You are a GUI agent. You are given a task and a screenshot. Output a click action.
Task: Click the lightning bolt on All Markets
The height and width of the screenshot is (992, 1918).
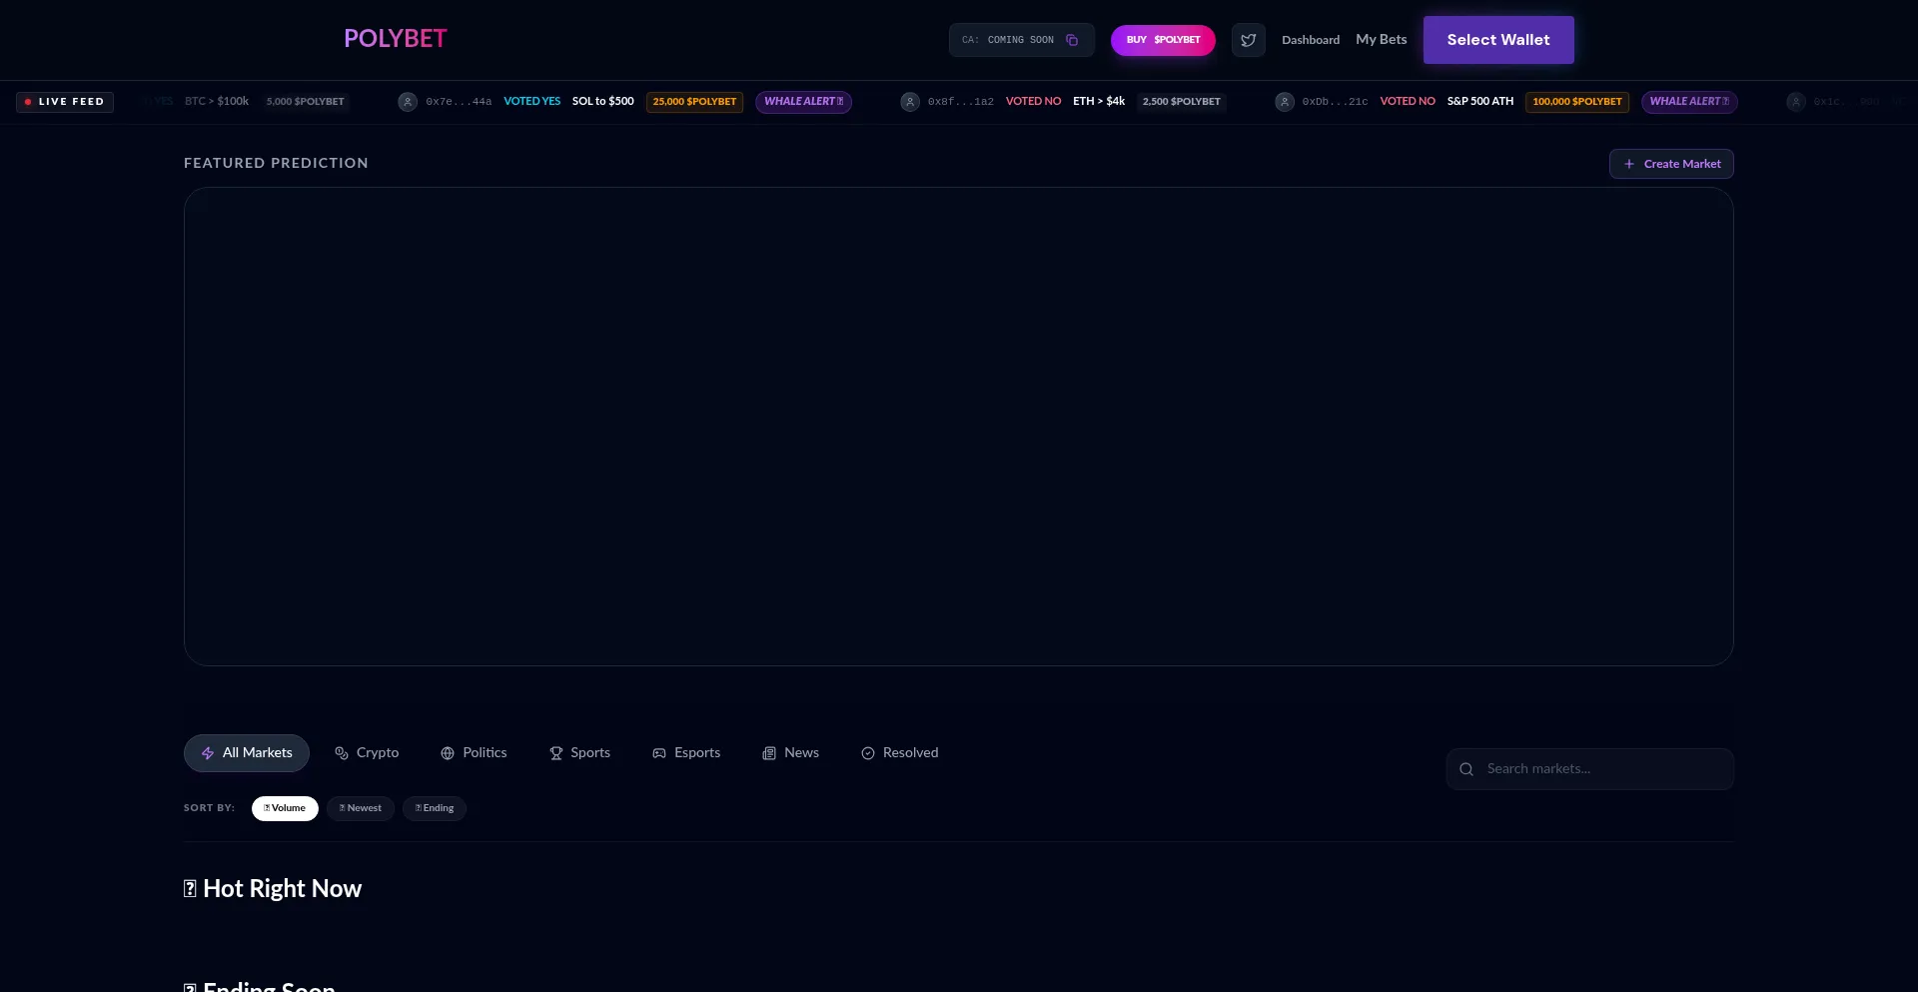(207, 753)
